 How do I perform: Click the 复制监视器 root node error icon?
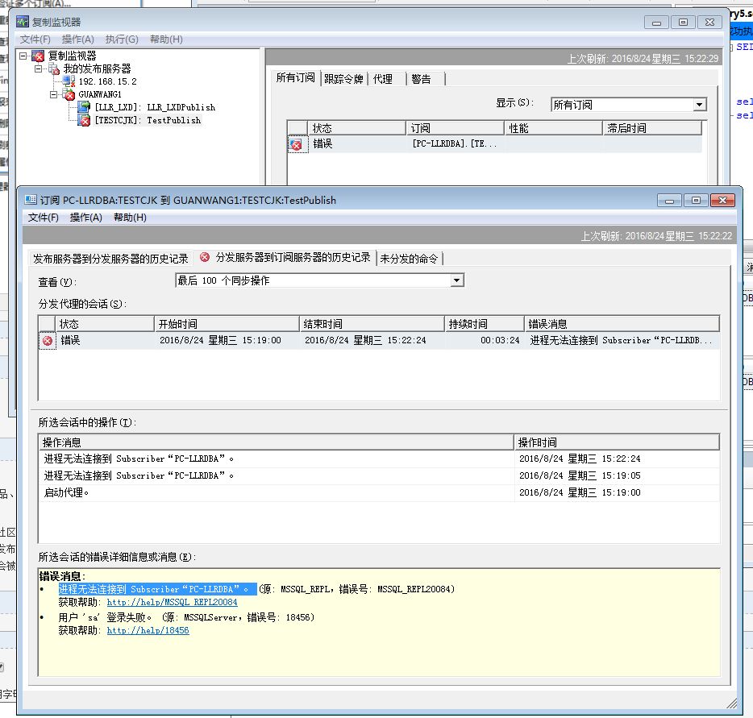pos(38,56)
